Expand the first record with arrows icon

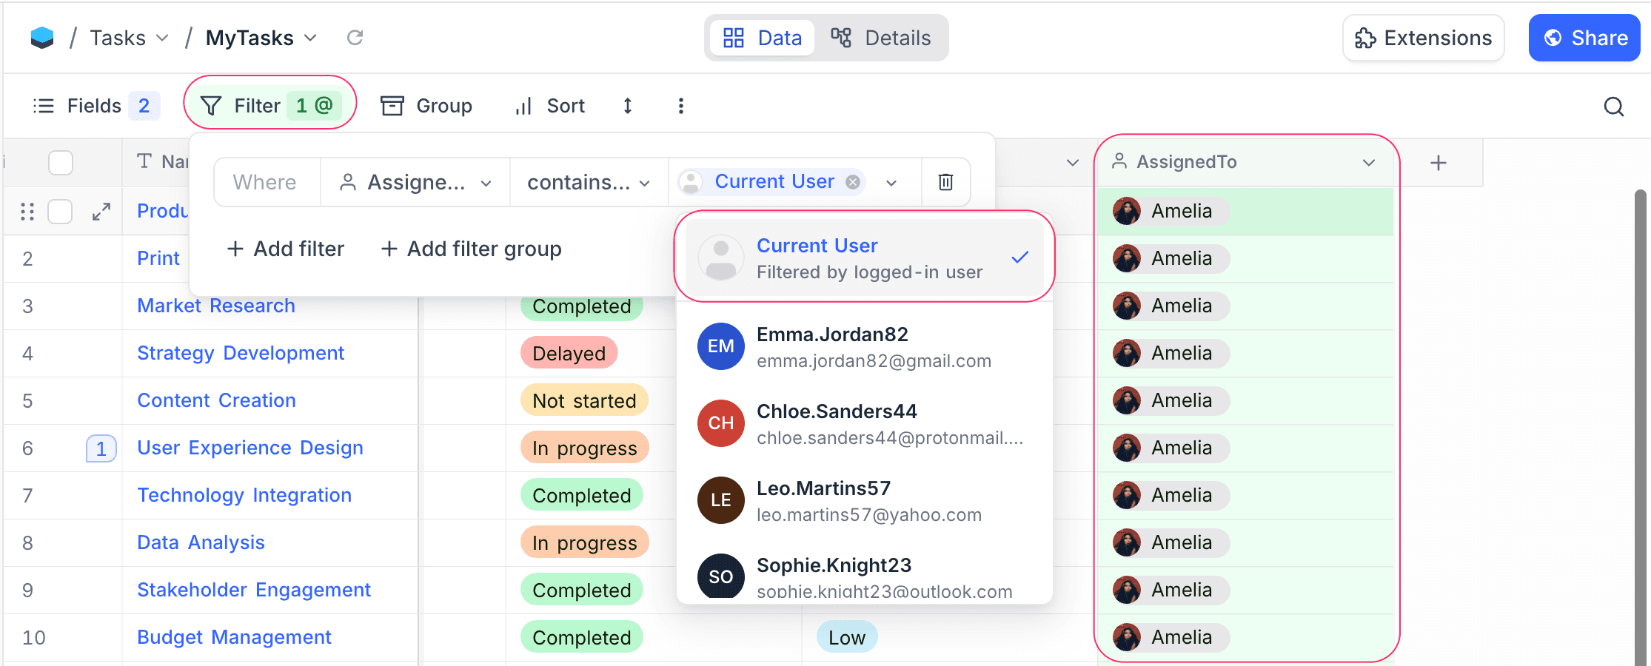[x=101, y=212]
